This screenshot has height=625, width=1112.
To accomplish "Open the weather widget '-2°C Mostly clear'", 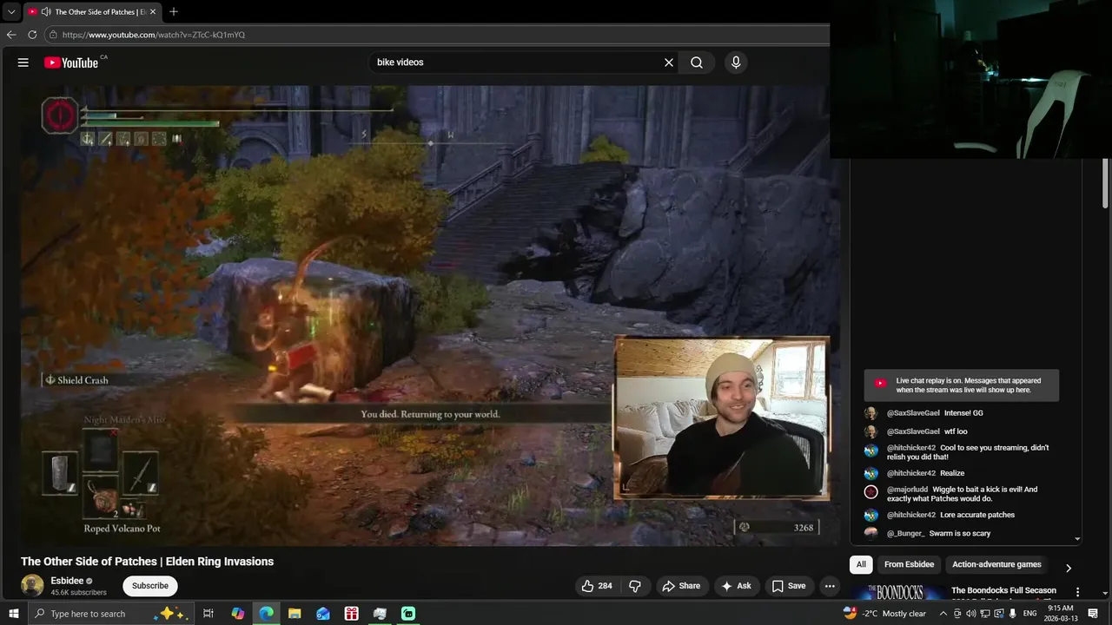I will tap(884, 614).
